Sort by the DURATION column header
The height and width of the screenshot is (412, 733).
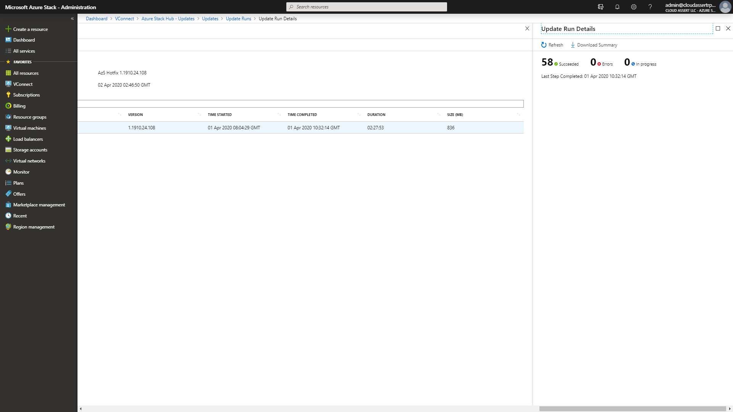pos(376,115)
